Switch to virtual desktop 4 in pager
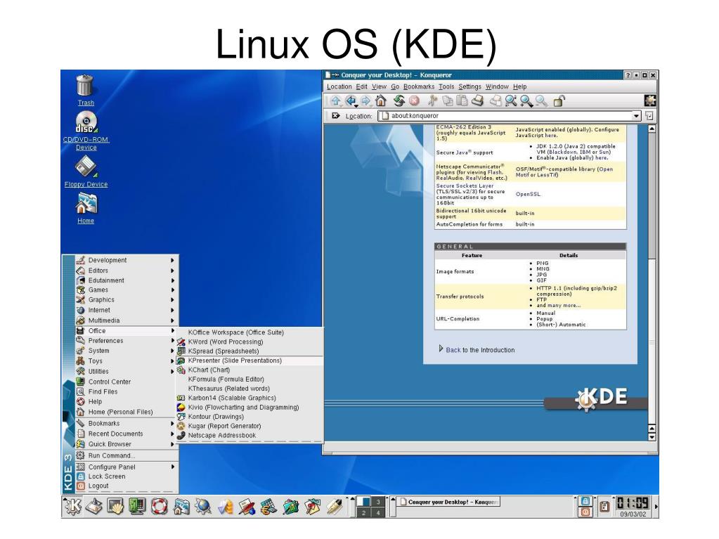Image resolution: width=719 pixels, height=539 pixels. [378, 512]
